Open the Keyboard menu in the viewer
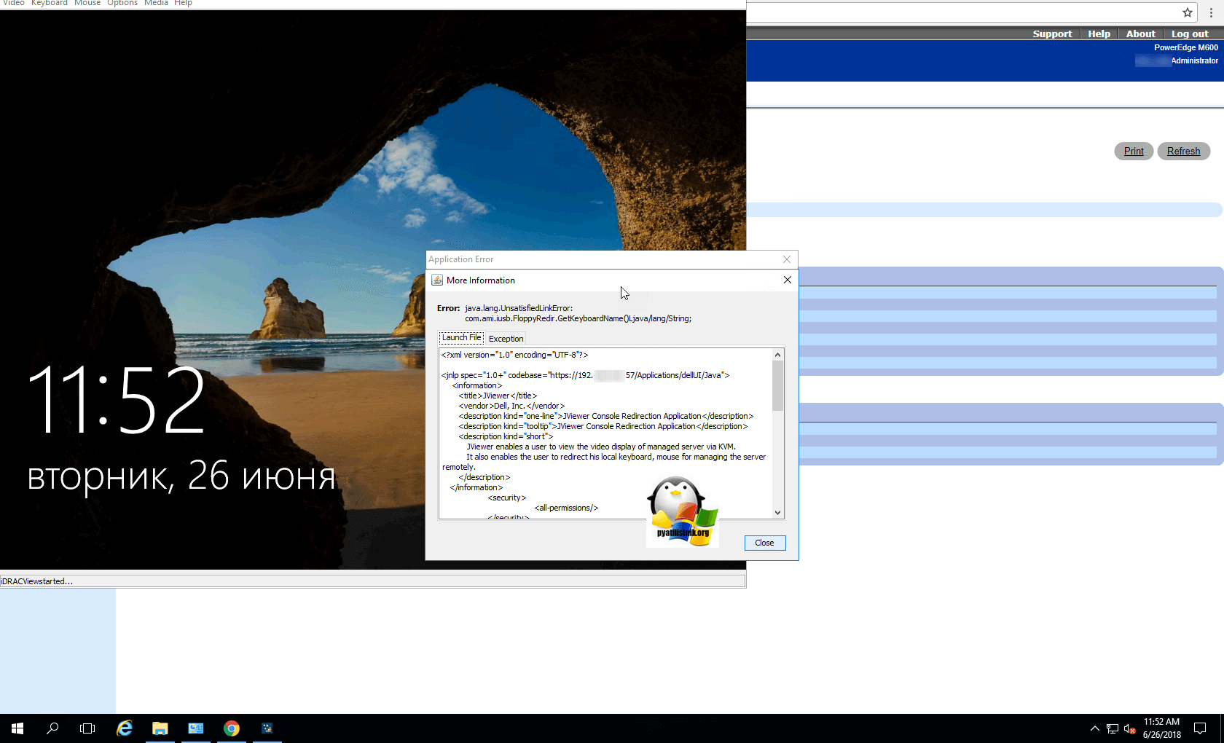1224x743 pixels. (49, 4)
